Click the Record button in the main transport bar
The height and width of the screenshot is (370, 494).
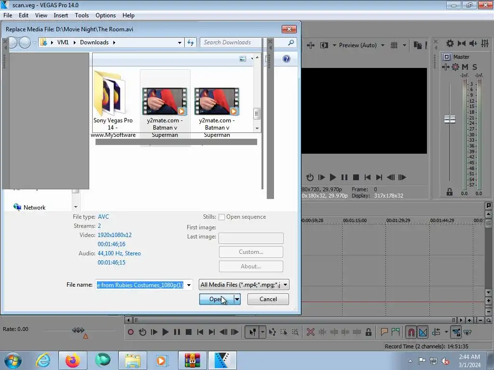tap(131, 332)
